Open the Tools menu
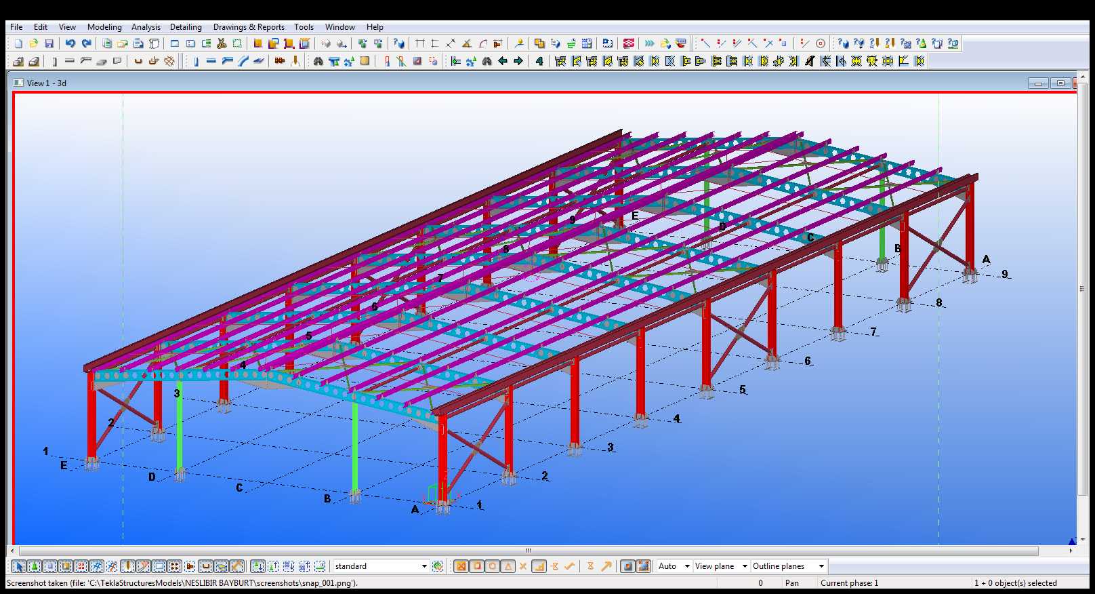This screenshot has width=1095, height=594. pyautogui.click(x=304, y=27)
